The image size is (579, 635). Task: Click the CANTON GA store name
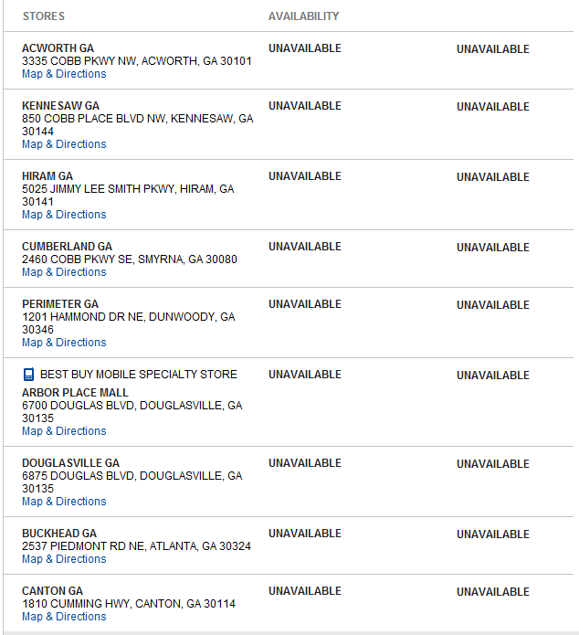52,591
